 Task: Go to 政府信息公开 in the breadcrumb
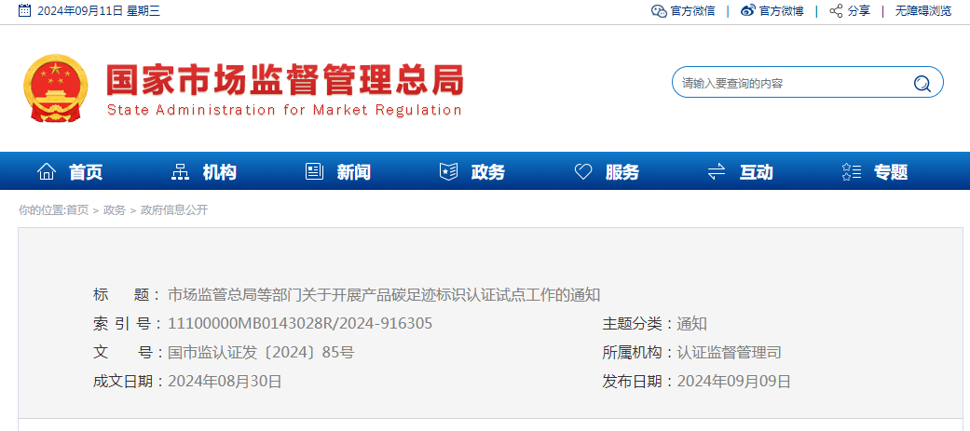(x=174, y=210)
